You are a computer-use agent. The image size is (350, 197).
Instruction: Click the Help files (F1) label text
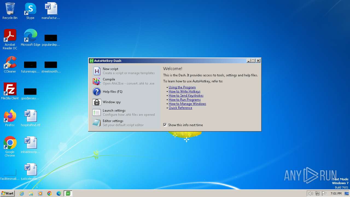click(113, 92)
